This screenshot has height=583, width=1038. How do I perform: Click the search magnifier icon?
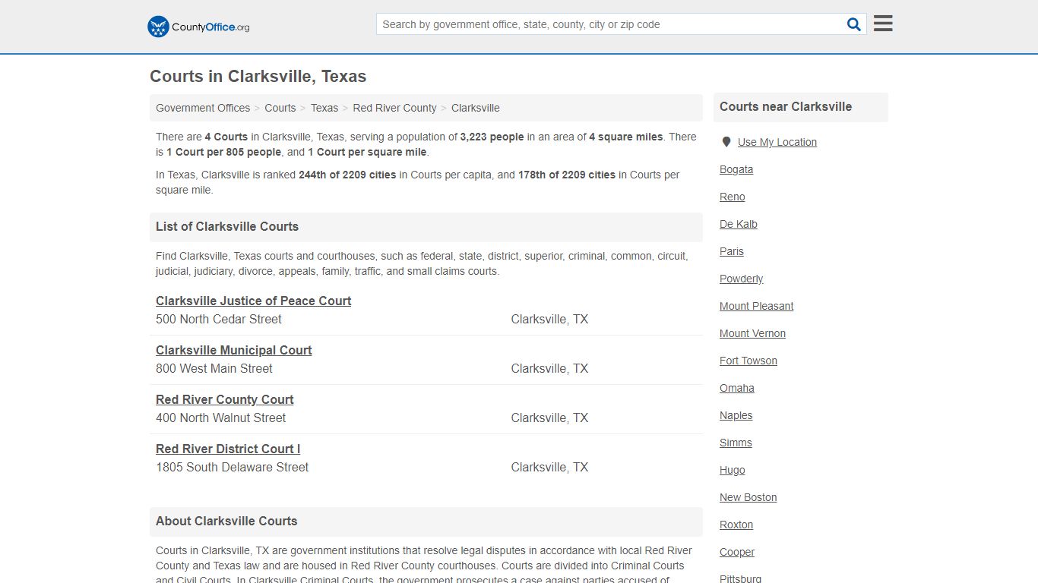point(854,24)
